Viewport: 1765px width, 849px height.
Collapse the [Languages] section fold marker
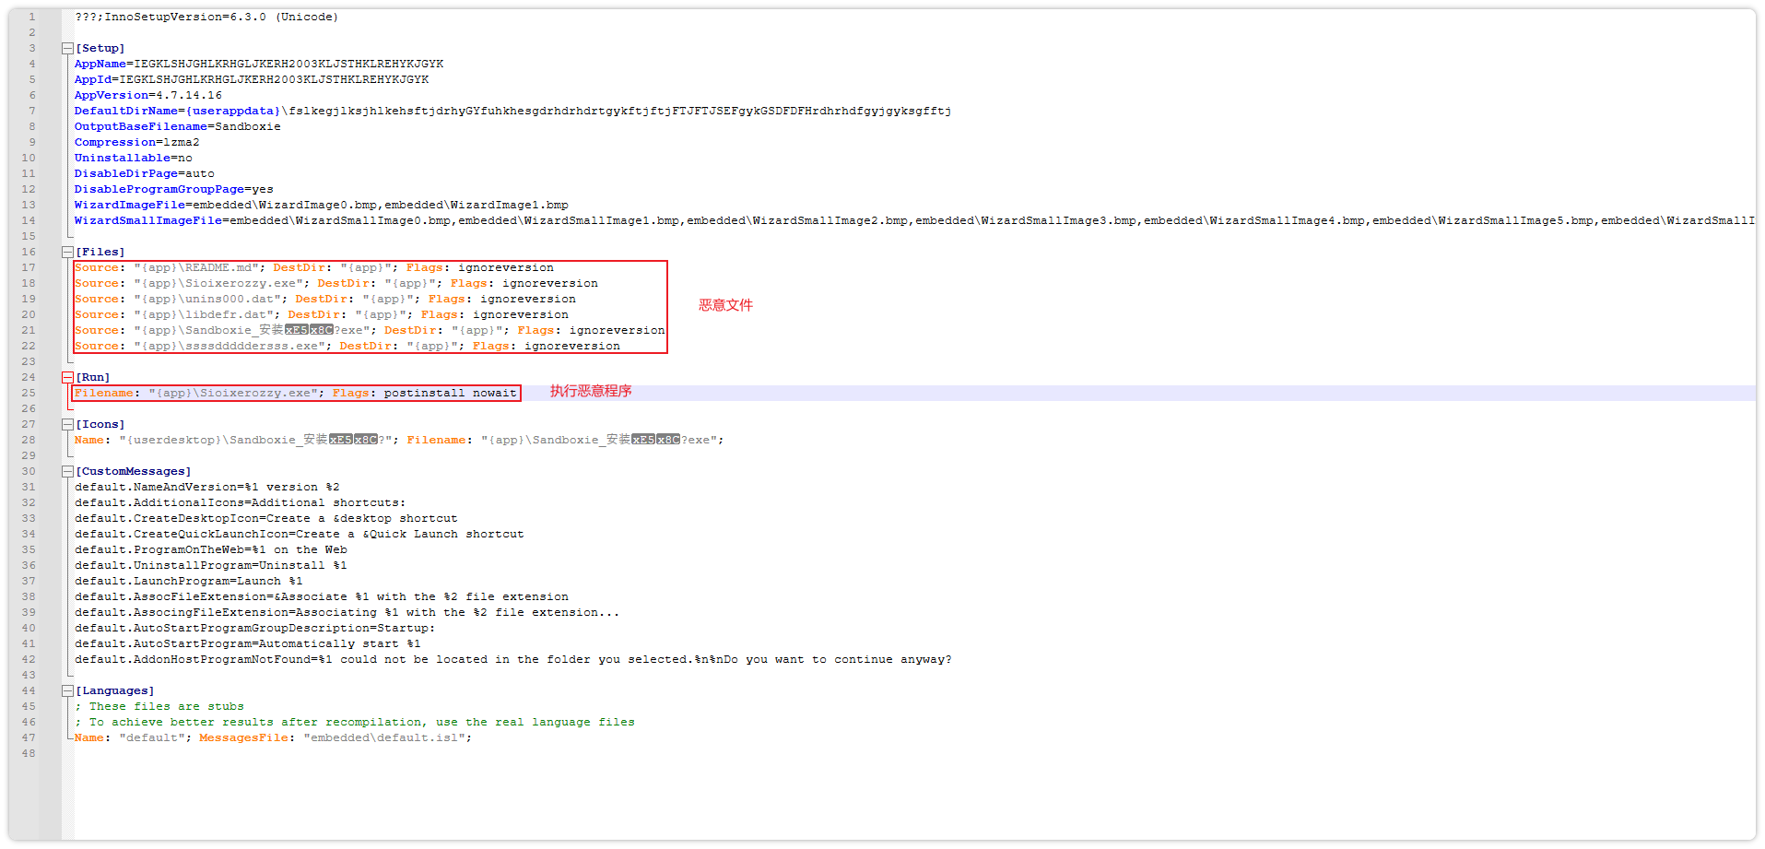tap(67, 690)
